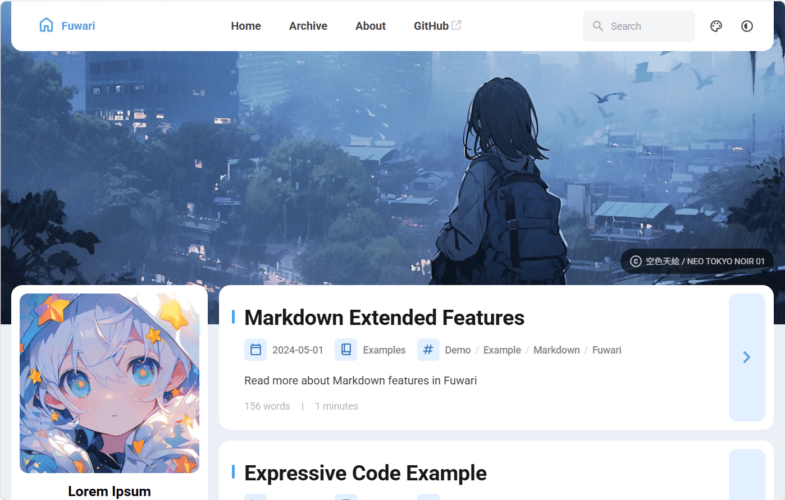785x500 pixels.
Task: Open Markdown Extended Features via chevron arrow
Action: pos(747,357)
